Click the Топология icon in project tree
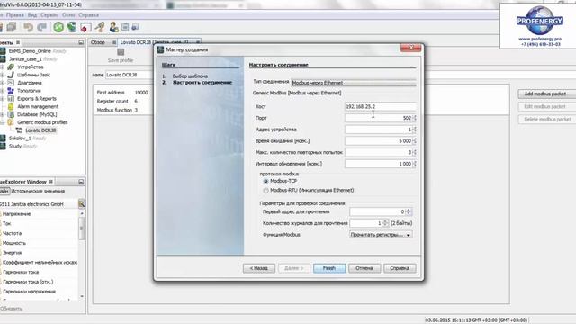This screenshot has height=324, width=576. (x=11, y=91)
